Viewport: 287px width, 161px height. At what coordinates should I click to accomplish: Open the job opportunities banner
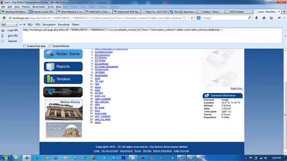pyautogui.click(x=63, y=92)
